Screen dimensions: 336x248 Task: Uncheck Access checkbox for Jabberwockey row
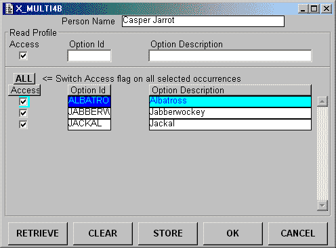point(23,113)
